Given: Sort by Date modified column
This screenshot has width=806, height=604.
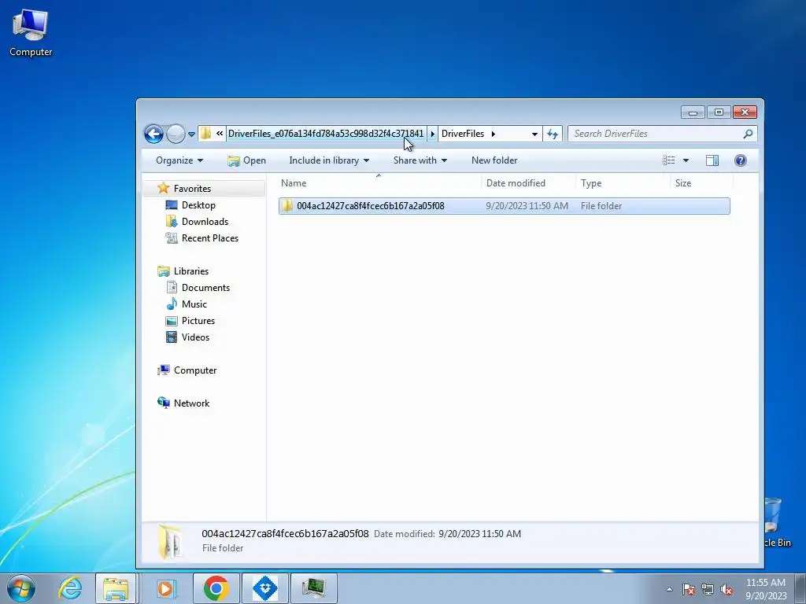Looking at the screenshot, I should click(528, 182).
